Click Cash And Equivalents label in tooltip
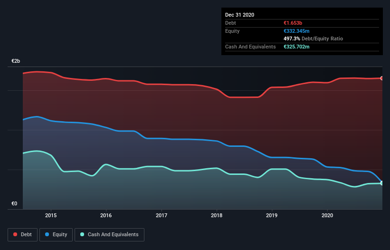The width and height of the screenshot is (390, 250). (250, 47)
